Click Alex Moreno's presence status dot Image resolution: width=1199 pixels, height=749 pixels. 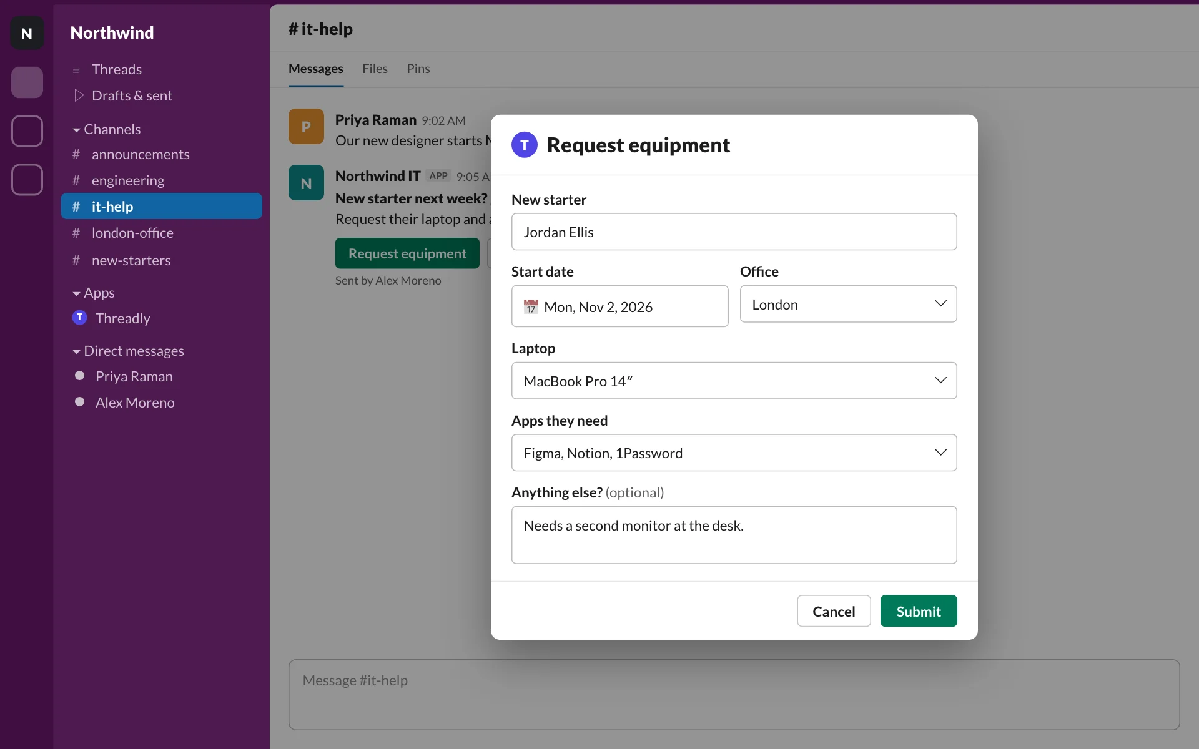pos(79,402)
